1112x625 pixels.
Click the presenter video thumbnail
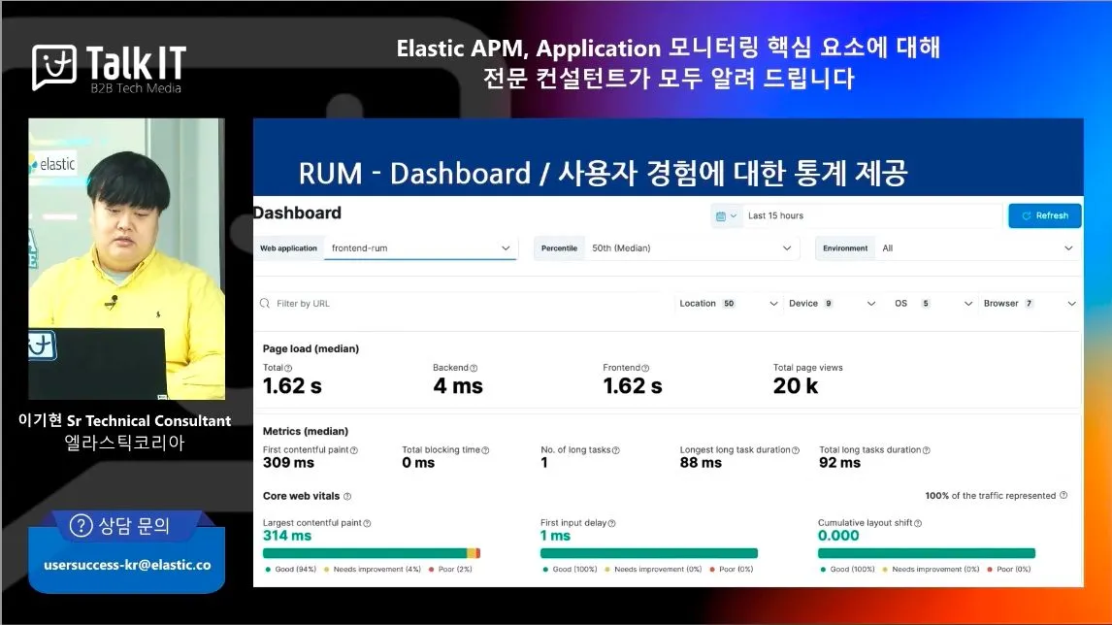[126, 259]
